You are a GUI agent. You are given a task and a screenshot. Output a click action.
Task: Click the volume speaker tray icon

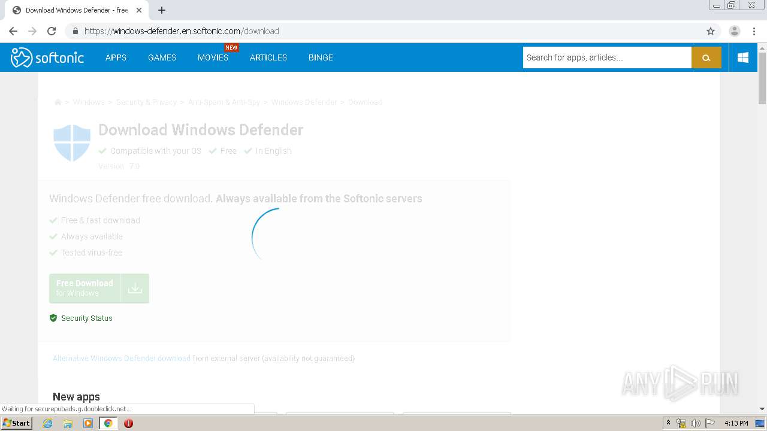(696, 423)
